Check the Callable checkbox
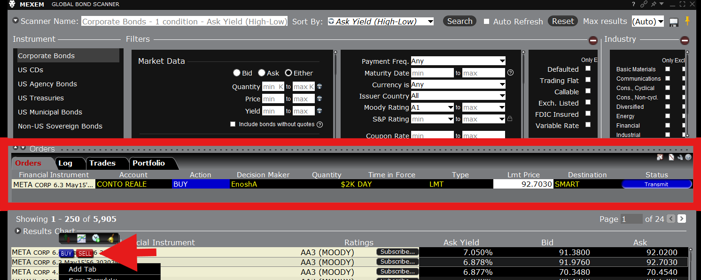The height and width of the screenshot is (280, 701). [x=588, y=91]
